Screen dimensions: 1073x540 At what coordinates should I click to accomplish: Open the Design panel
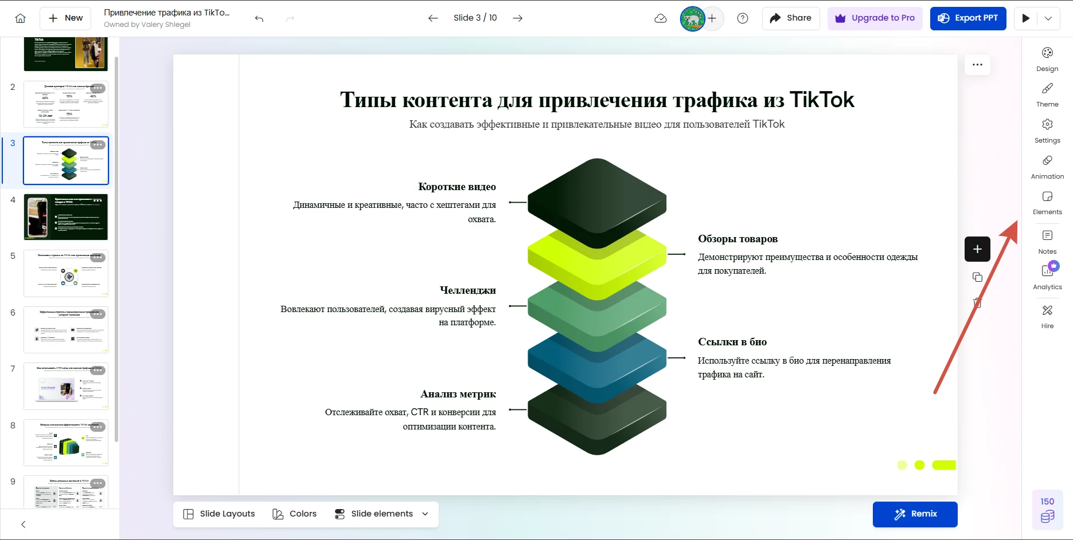1047,59
